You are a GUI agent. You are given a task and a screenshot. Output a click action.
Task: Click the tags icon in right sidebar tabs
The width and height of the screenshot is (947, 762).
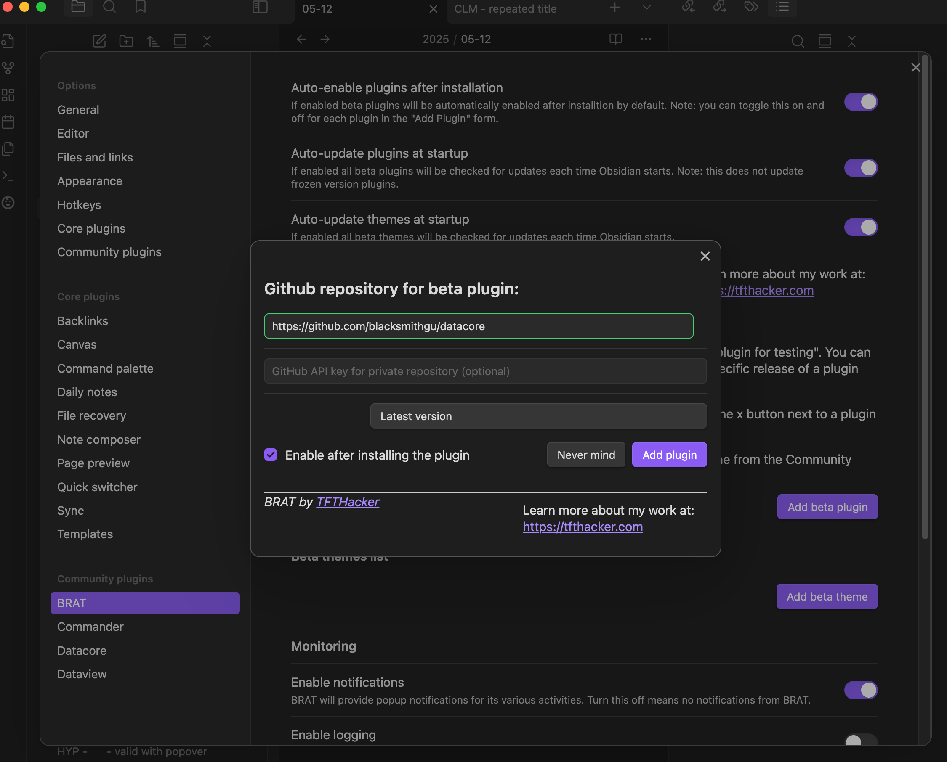[751, 7]
